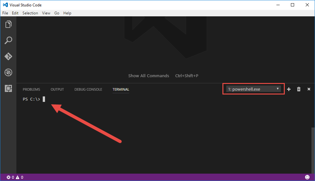Kill the terminal with trash icon
This screenshot has width=315, height=181.
(x=299, y=89)
